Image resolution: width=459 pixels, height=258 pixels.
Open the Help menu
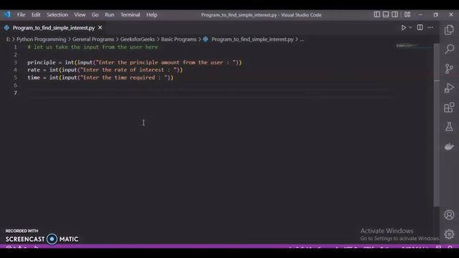pos(151,14)
